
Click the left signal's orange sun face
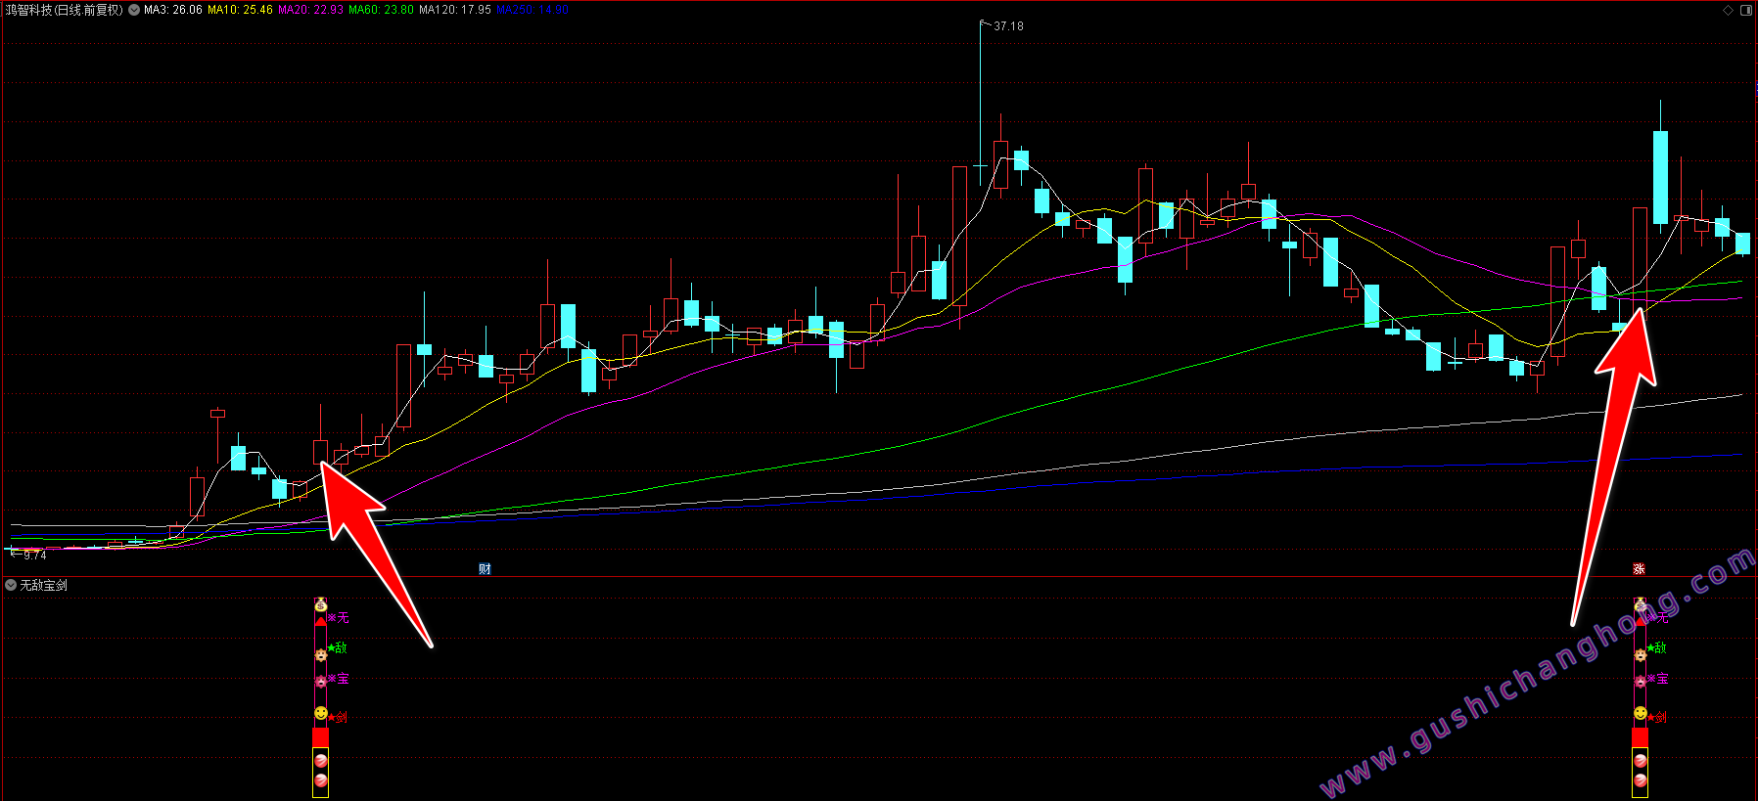point(320,654)
